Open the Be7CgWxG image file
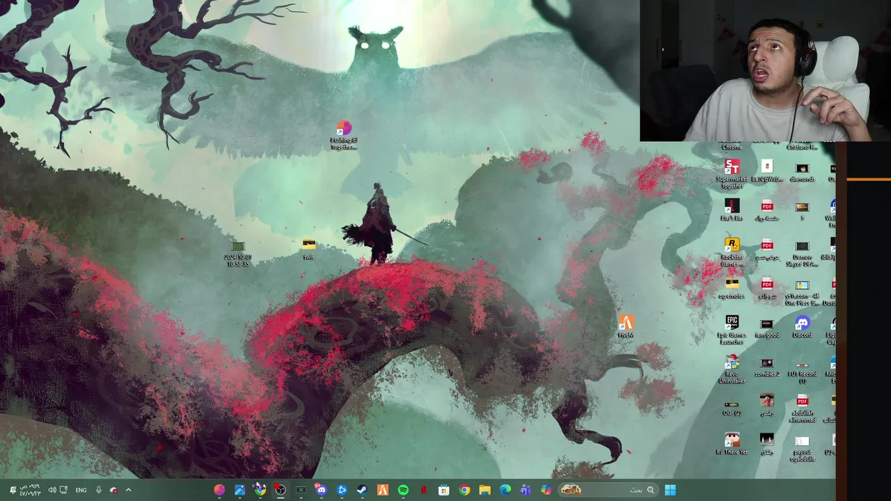891x501 pixels. [766, 171]
